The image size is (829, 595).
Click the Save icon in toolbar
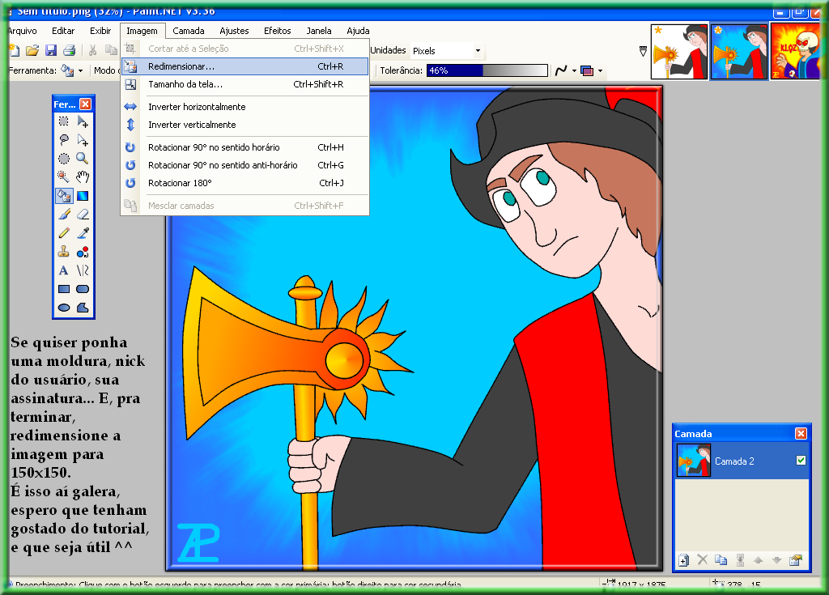click(51, 51)
